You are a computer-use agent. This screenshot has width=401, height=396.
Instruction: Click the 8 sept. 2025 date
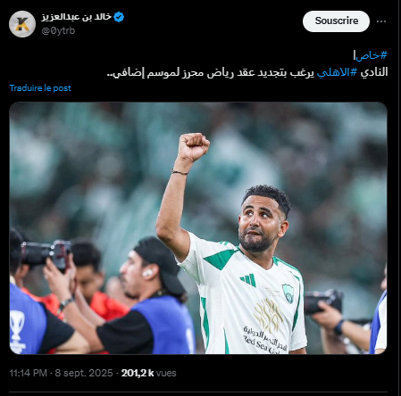pyautogui.click(x=84, y=373)
